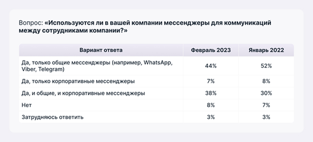Image resolution: width=313 pixels, height=142 pixels.
Task: Click the 30% value cell
Action: [266, 93]
